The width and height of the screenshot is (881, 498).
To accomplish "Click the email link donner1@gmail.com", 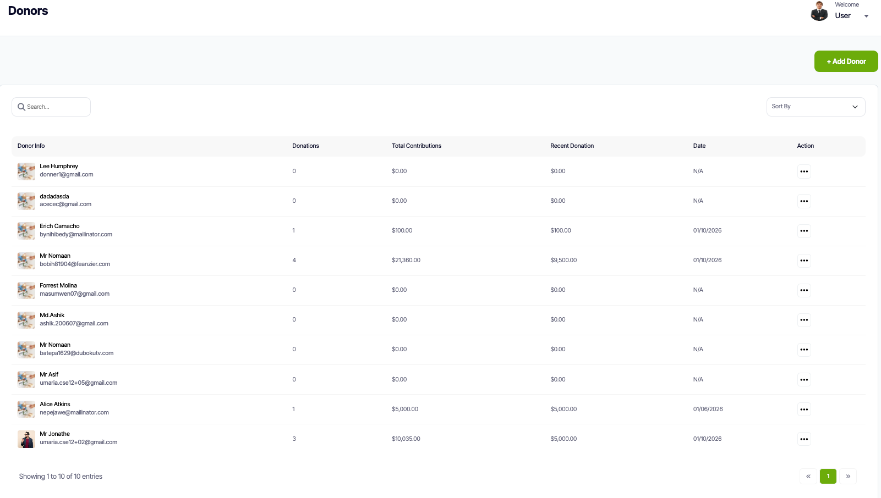I will (x=67, y=174).
